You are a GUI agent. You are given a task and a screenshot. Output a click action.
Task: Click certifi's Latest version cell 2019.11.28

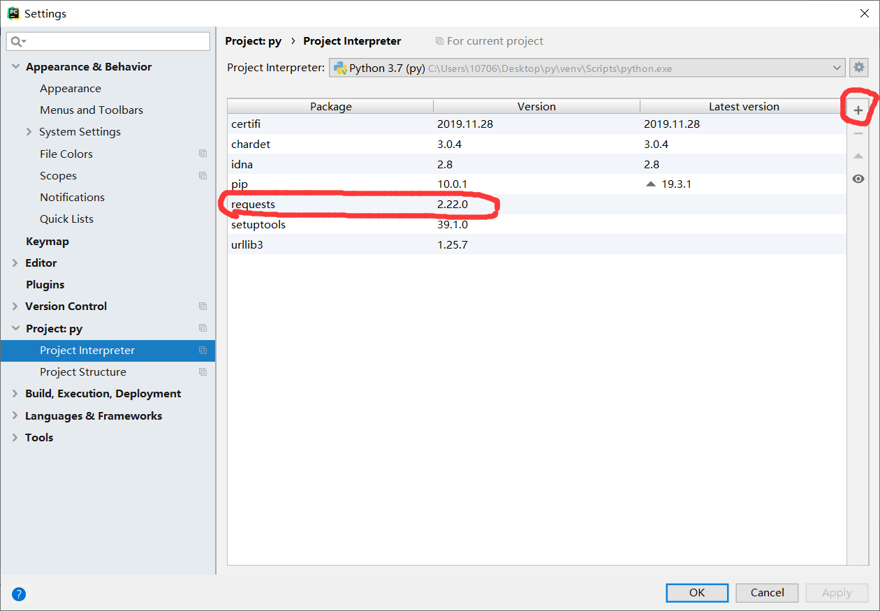point(672,124)
